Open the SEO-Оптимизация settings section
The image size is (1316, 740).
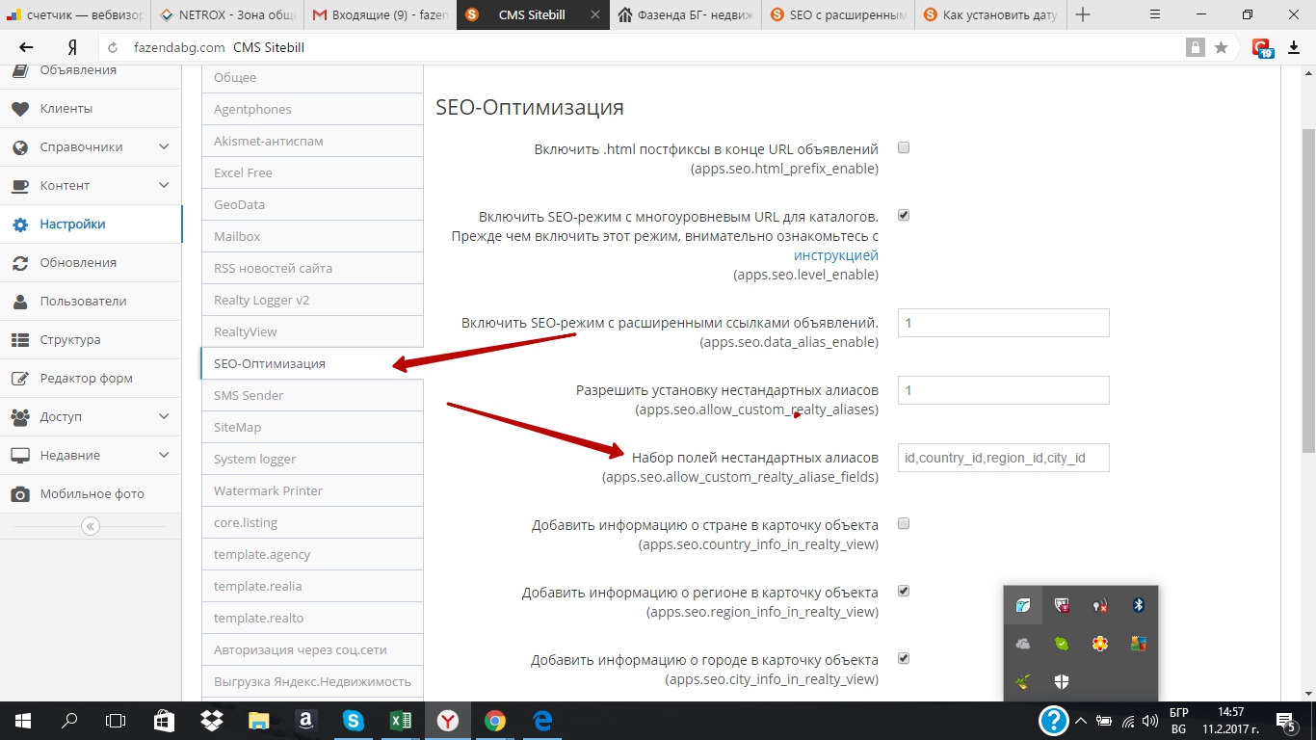[x=312, y=363]
